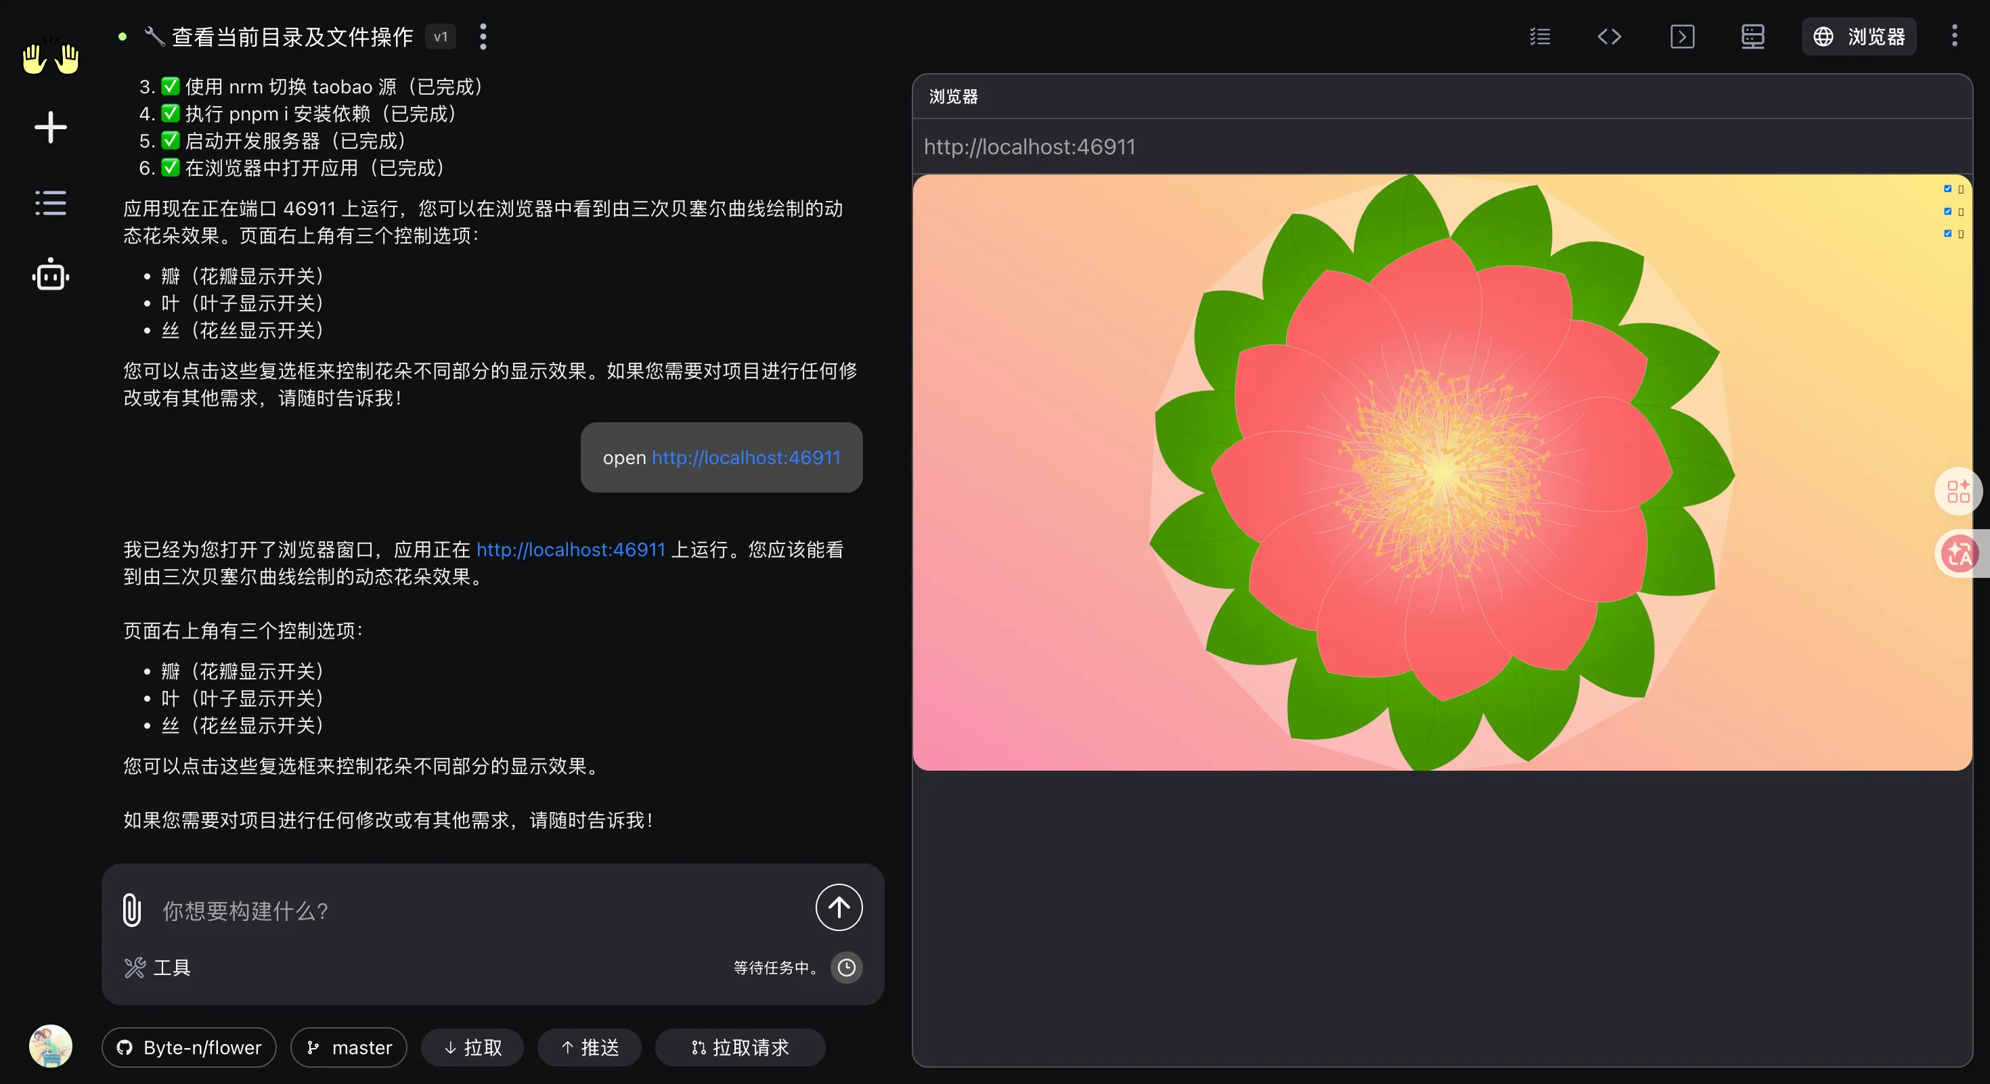Click the 你想要构建什么 input field
1990x1084 pixels.
point(479,911)
